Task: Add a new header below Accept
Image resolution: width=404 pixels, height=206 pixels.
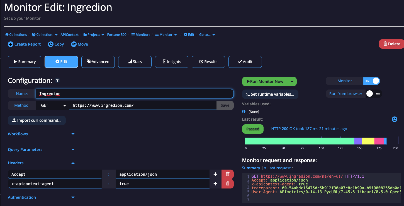Action: tap(215, 174)
